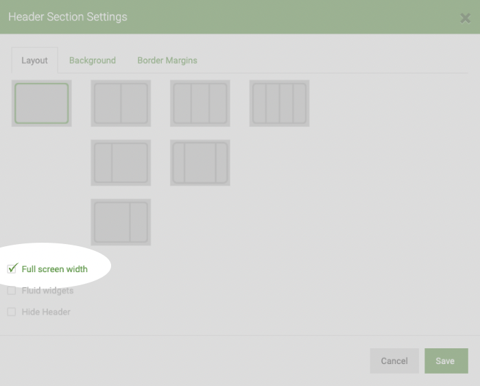This screenshot has height=386, width=480.
Task: Open the Background tab
Action: (x=93, y=60)
